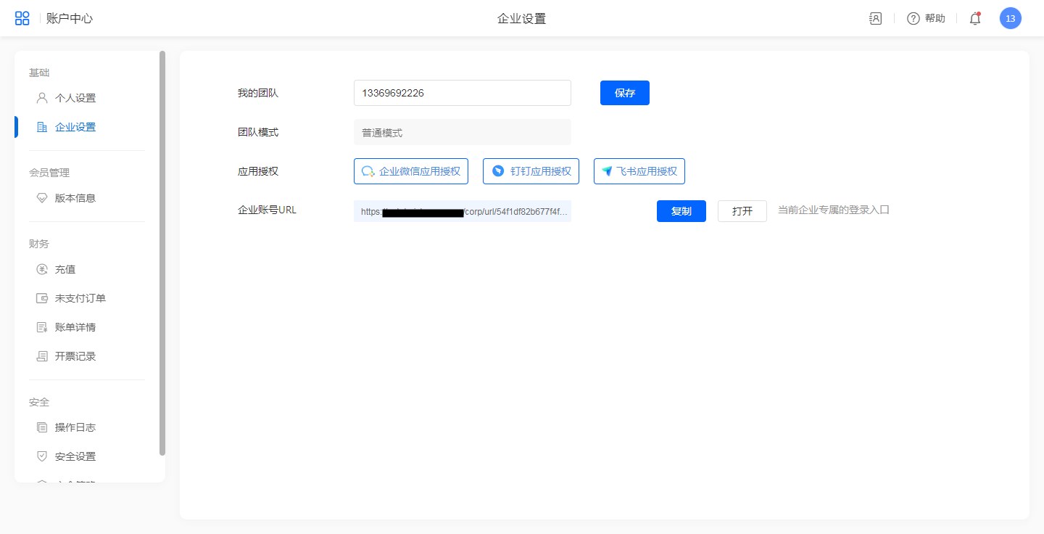This screenshot has height=534, width=1044.
Task: Open the user avatar labeled 13
Action: pos(1010,19)
